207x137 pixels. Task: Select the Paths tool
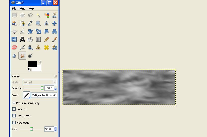22,23
